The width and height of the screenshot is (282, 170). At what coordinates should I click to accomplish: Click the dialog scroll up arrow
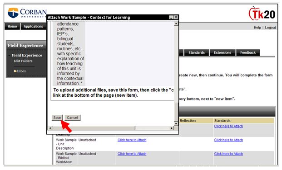(176, 24)
